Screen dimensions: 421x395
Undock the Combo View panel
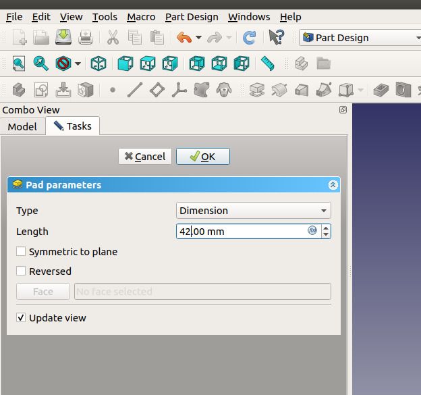(x=343, y=109)
